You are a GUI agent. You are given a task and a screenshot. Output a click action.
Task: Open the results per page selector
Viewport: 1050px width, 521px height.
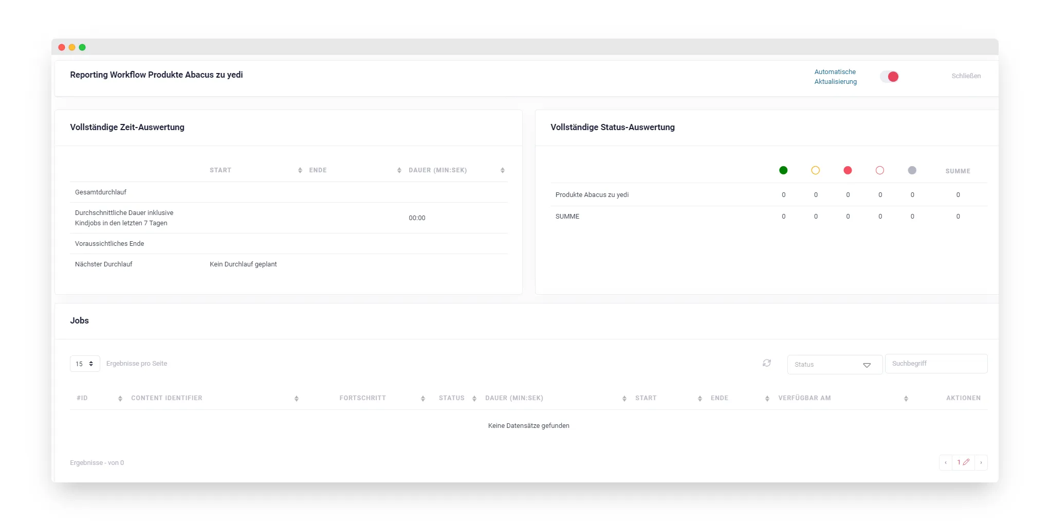click(x=85, y=364)
